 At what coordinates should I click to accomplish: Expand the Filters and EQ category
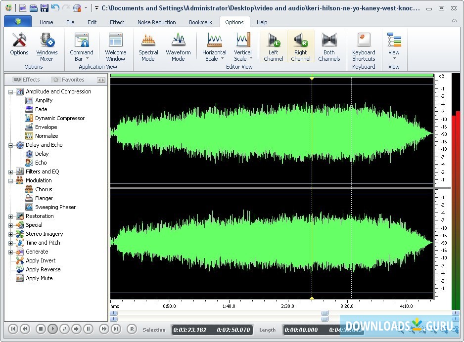point(11,172)
